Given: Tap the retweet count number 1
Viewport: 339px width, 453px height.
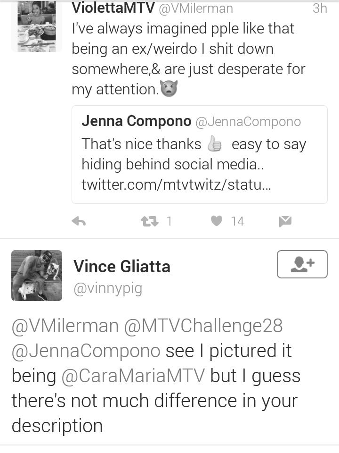Looking at the screenshot, I should [x=169, y=221].
